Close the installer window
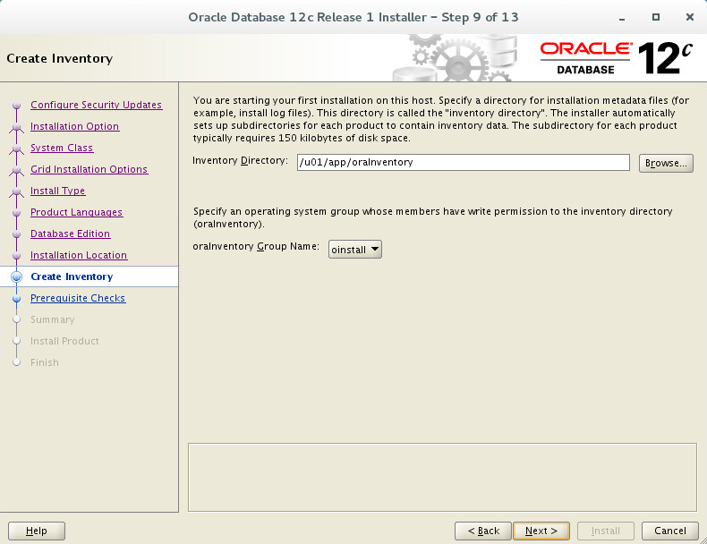The width and height of the screenshot is (707, 544). point(689,17)
